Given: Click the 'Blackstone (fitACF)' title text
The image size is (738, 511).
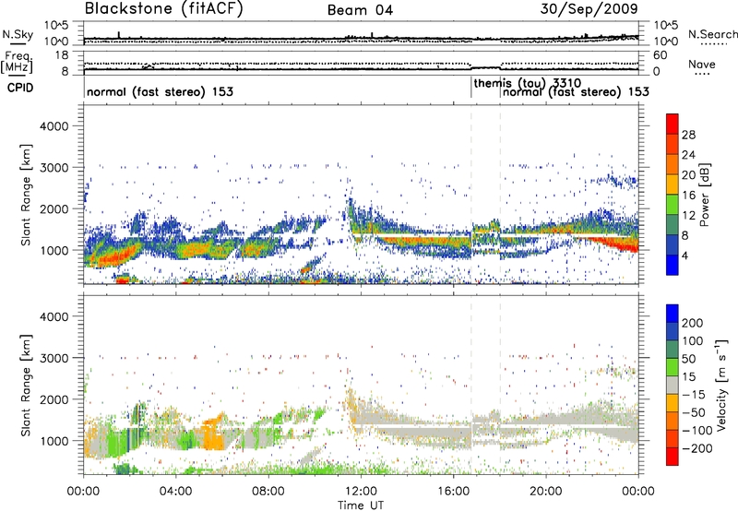Looking at the screenshot, I should tap(164, 9).
